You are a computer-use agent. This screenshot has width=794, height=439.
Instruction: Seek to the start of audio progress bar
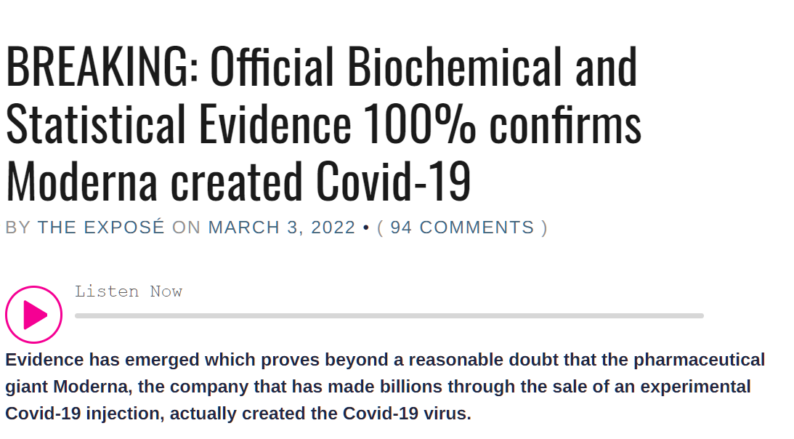tap(77, 316)
